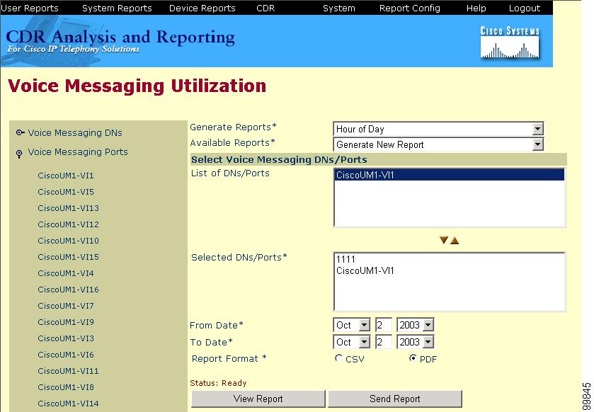
Task: Select CiscoUM1-VI1 in List of DNs/Ports
Action: [x=450, y=175]
